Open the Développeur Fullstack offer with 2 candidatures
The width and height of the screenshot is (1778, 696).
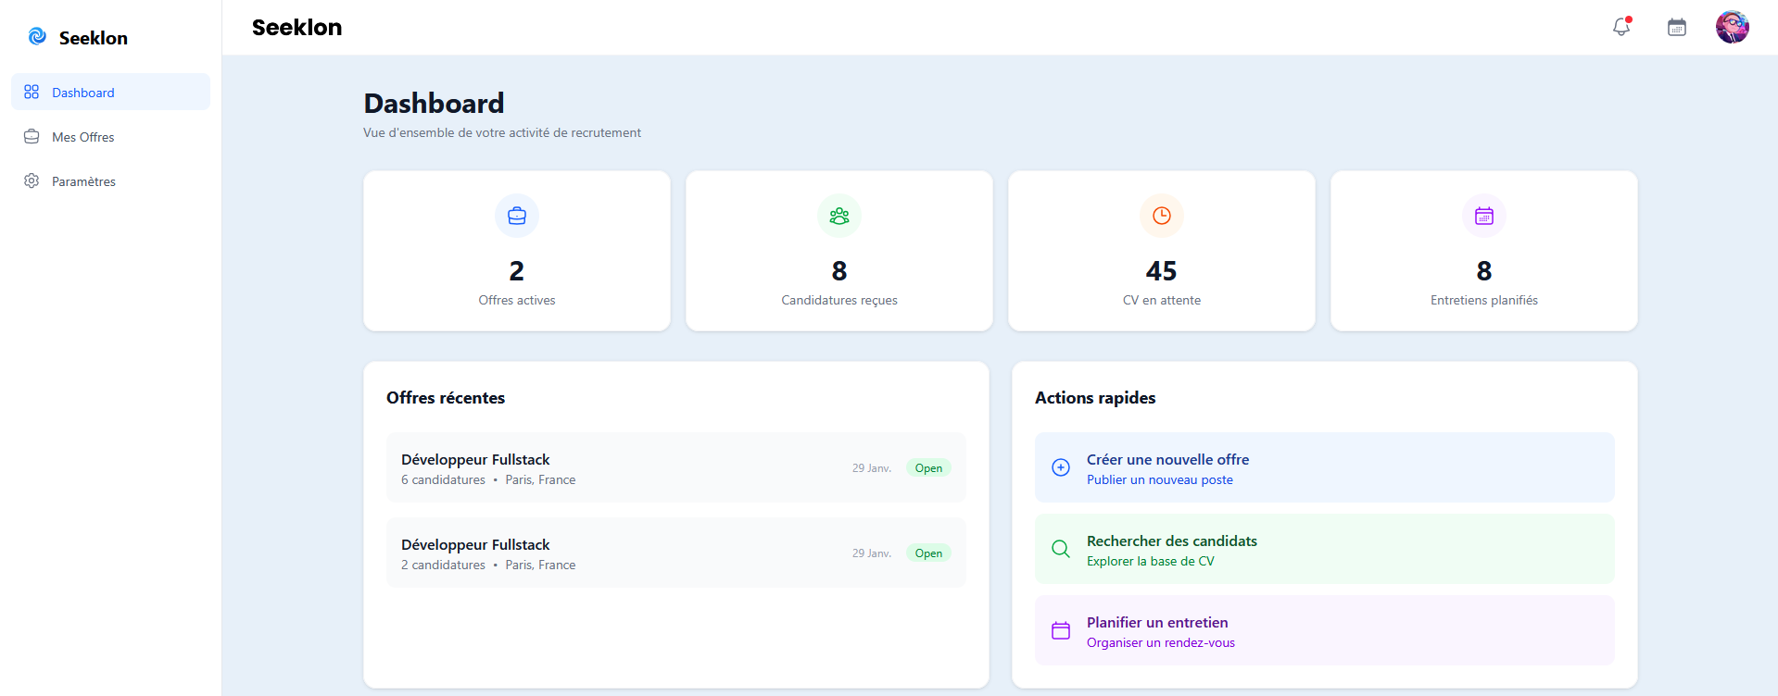[475, 545]
